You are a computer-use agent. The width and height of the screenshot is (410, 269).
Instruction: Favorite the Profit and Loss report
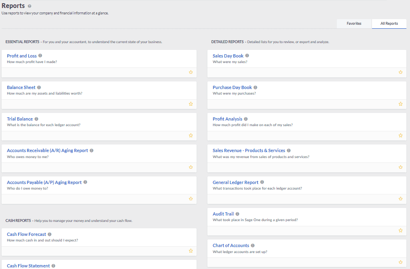[191, 72]
